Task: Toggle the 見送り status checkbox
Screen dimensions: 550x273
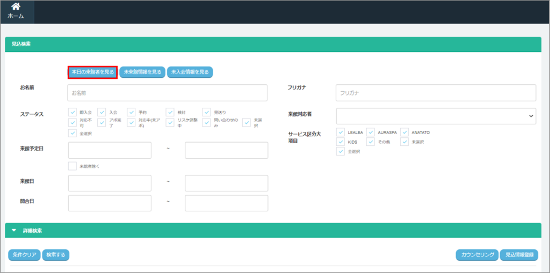Action: [207, 112]
